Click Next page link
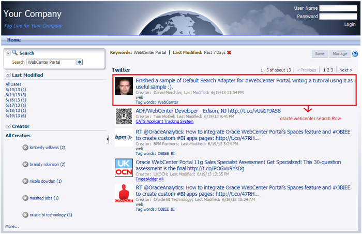362x234 pixels. (345, 70)
